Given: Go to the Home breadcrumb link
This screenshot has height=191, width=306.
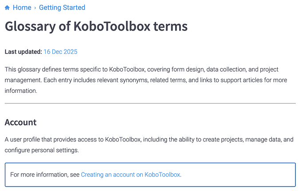Looking at the screenshot, I should 22,8.
